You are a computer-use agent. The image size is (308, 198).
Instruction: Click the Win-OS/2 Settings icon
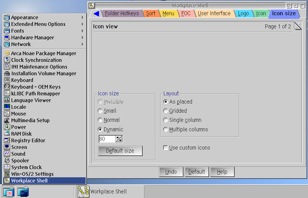tap(7, 174)
